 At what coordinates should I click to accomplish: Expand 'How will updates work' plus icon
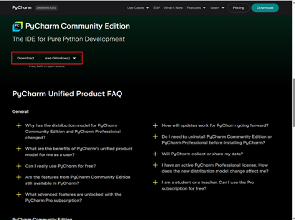click(x=155, y=125)
